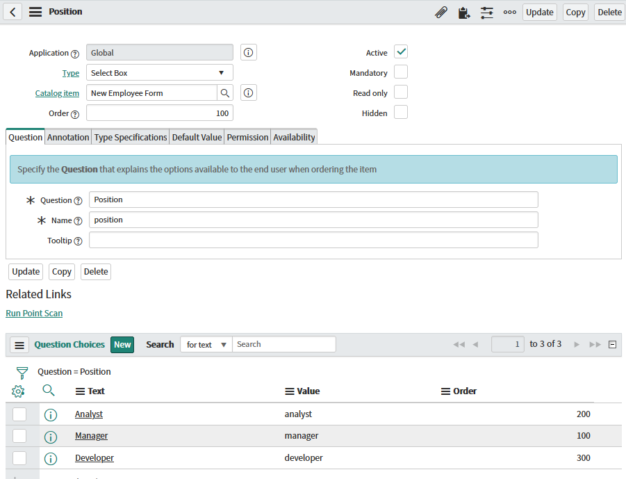Image resolution: width=626 pixels, height=479 pixels.
Task: Preview the Manager choice record
Action: pos(51,437)
